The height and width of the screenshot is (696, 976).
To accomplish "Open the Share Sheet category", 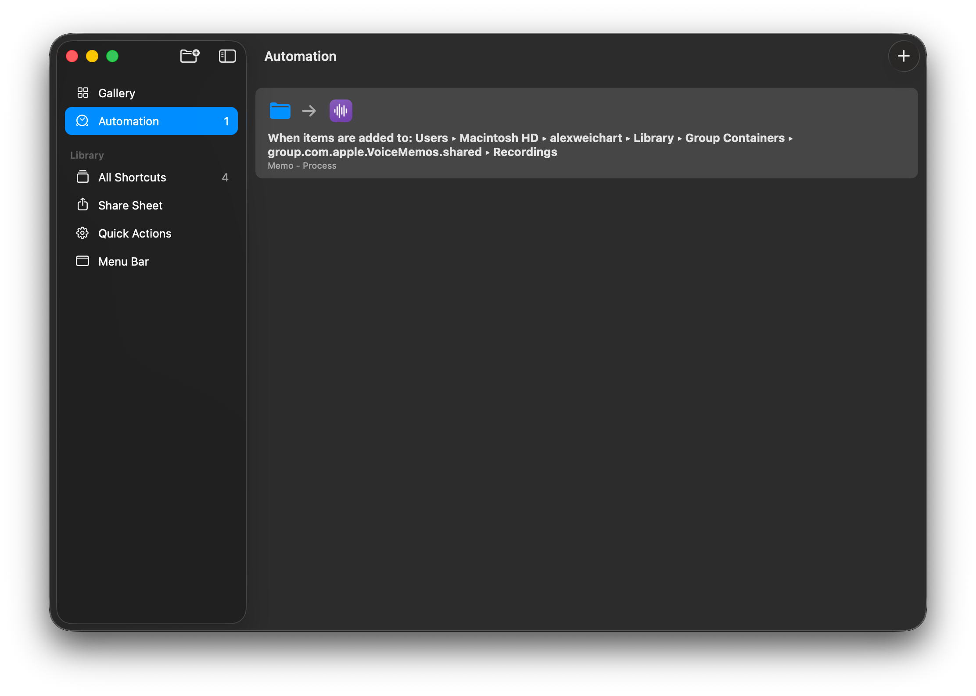I will (x=130, y=206).
